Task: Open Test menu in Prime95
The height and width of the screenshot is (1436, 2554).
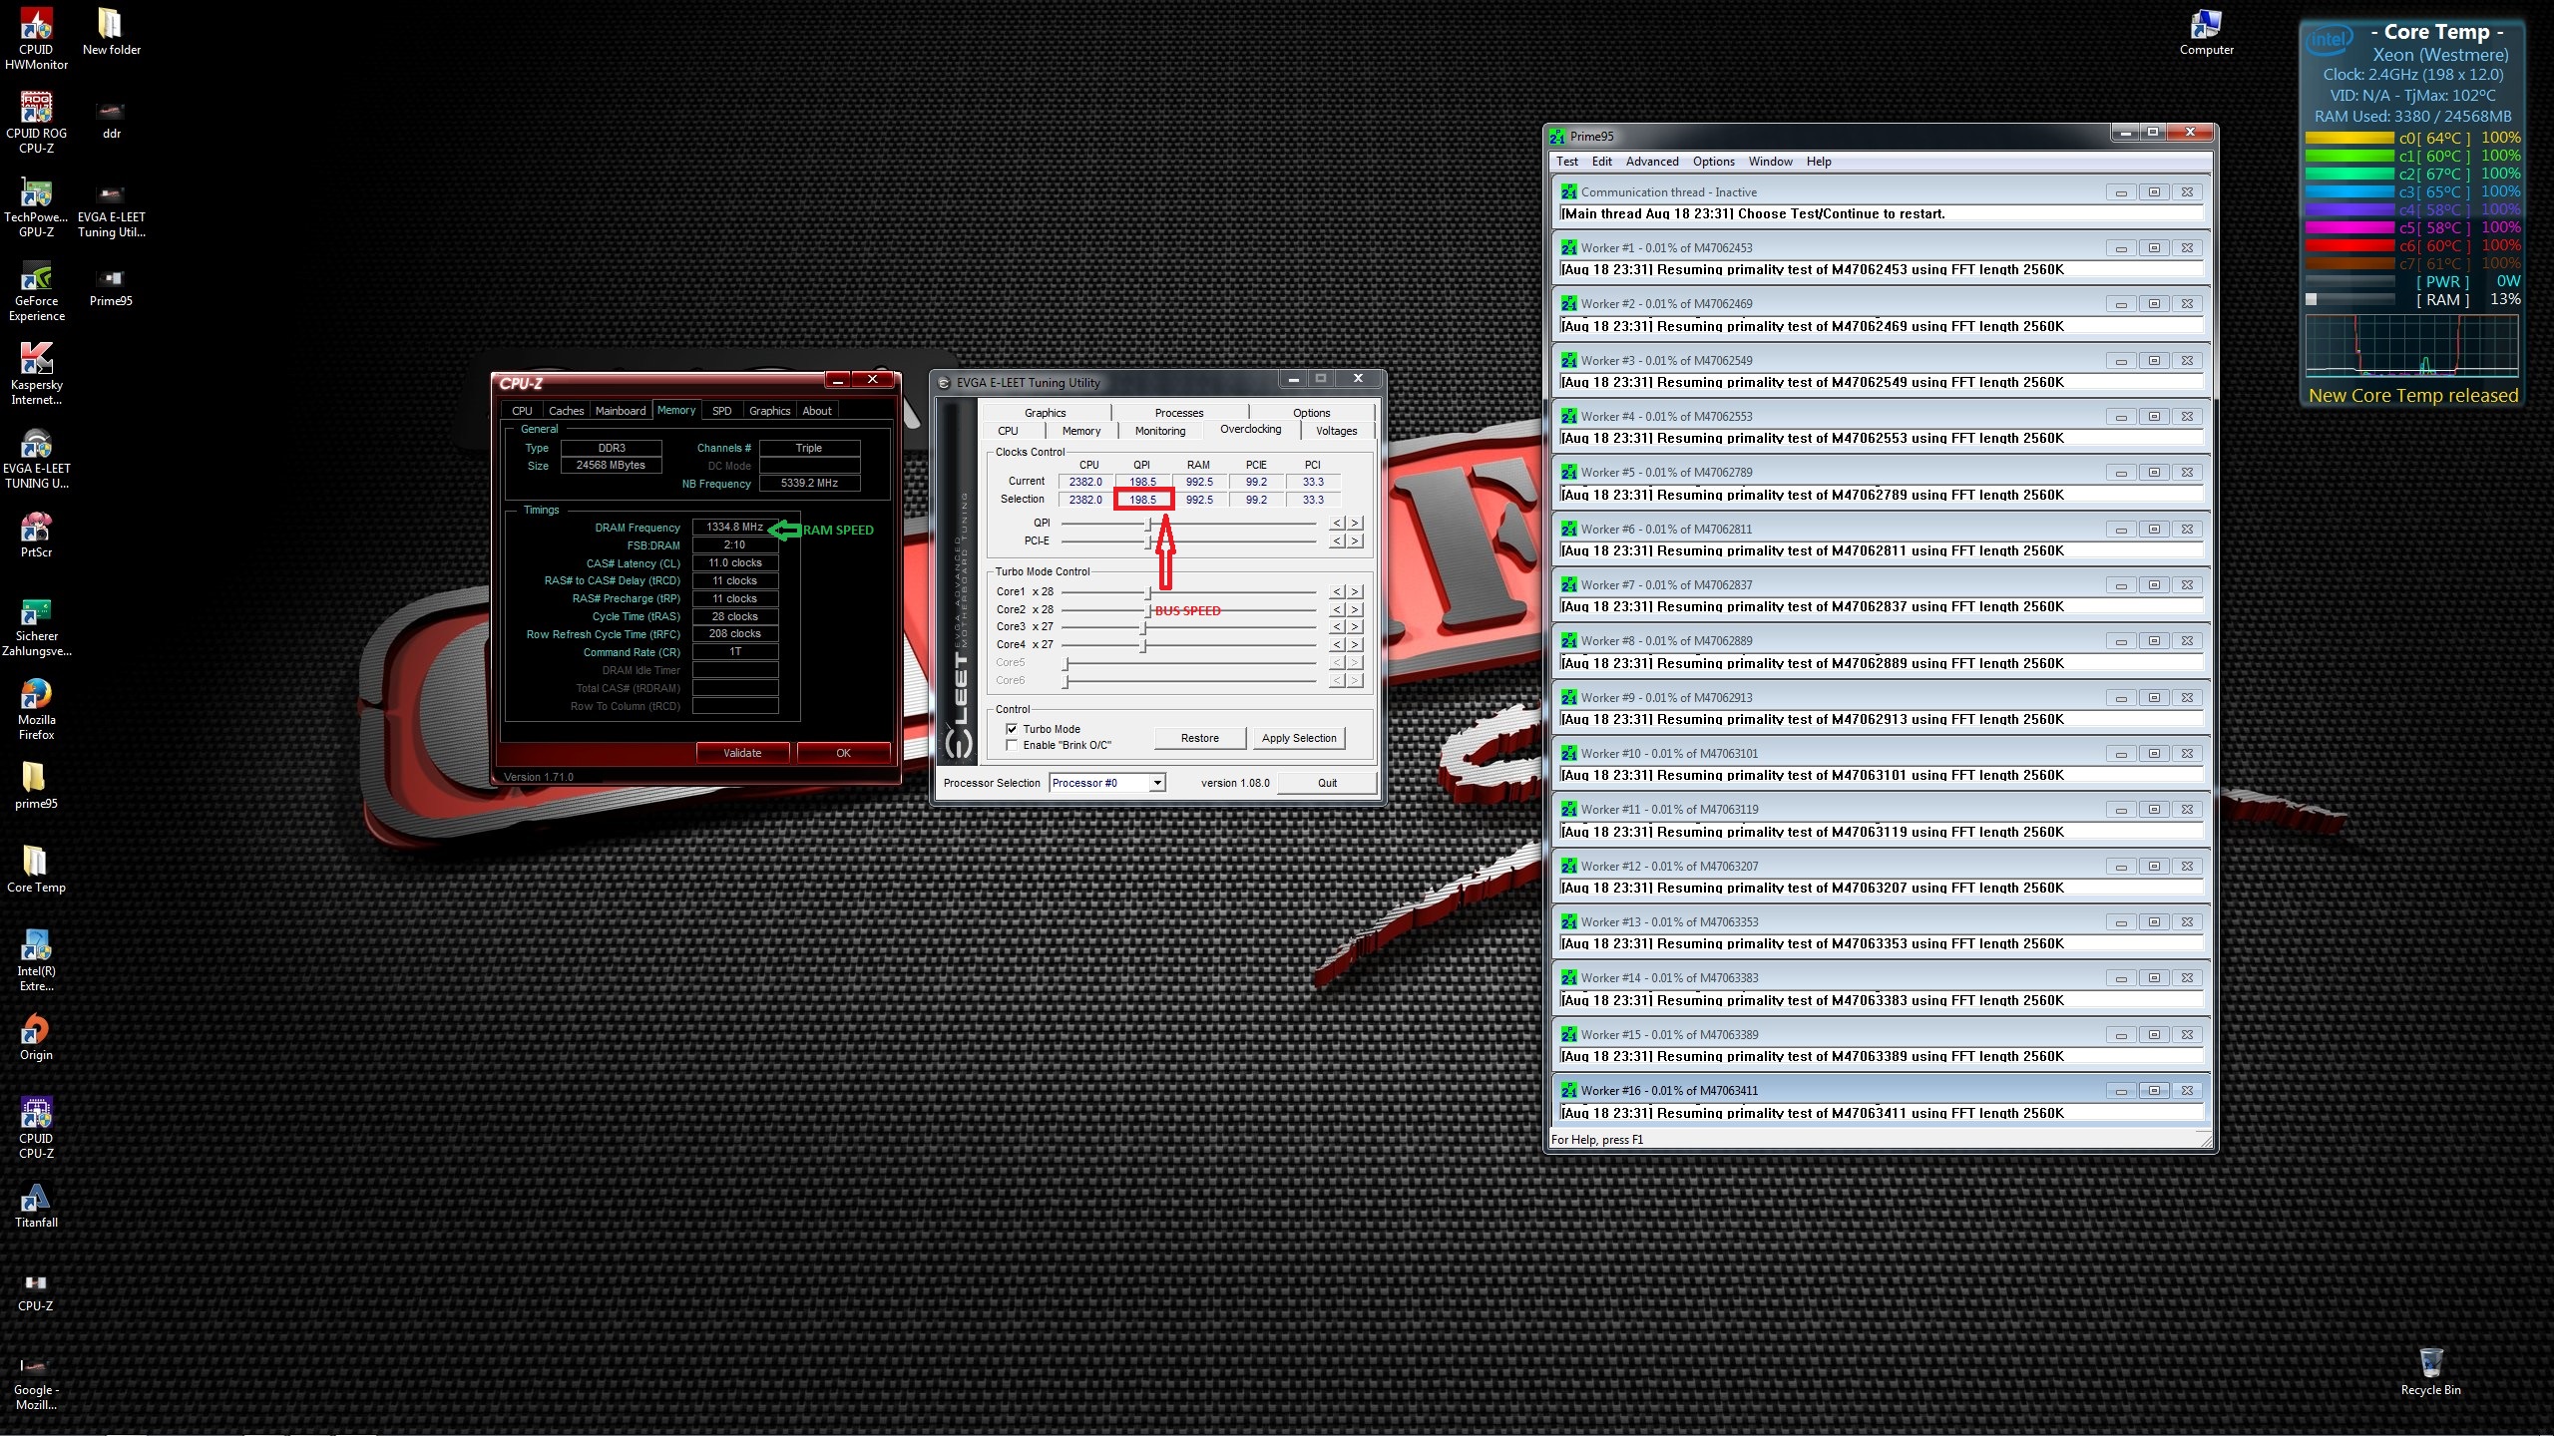Action: point(1567,162)
